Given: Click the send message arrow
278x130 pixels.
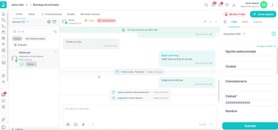Looking at the screenshot, I should (x=211, y=124).
